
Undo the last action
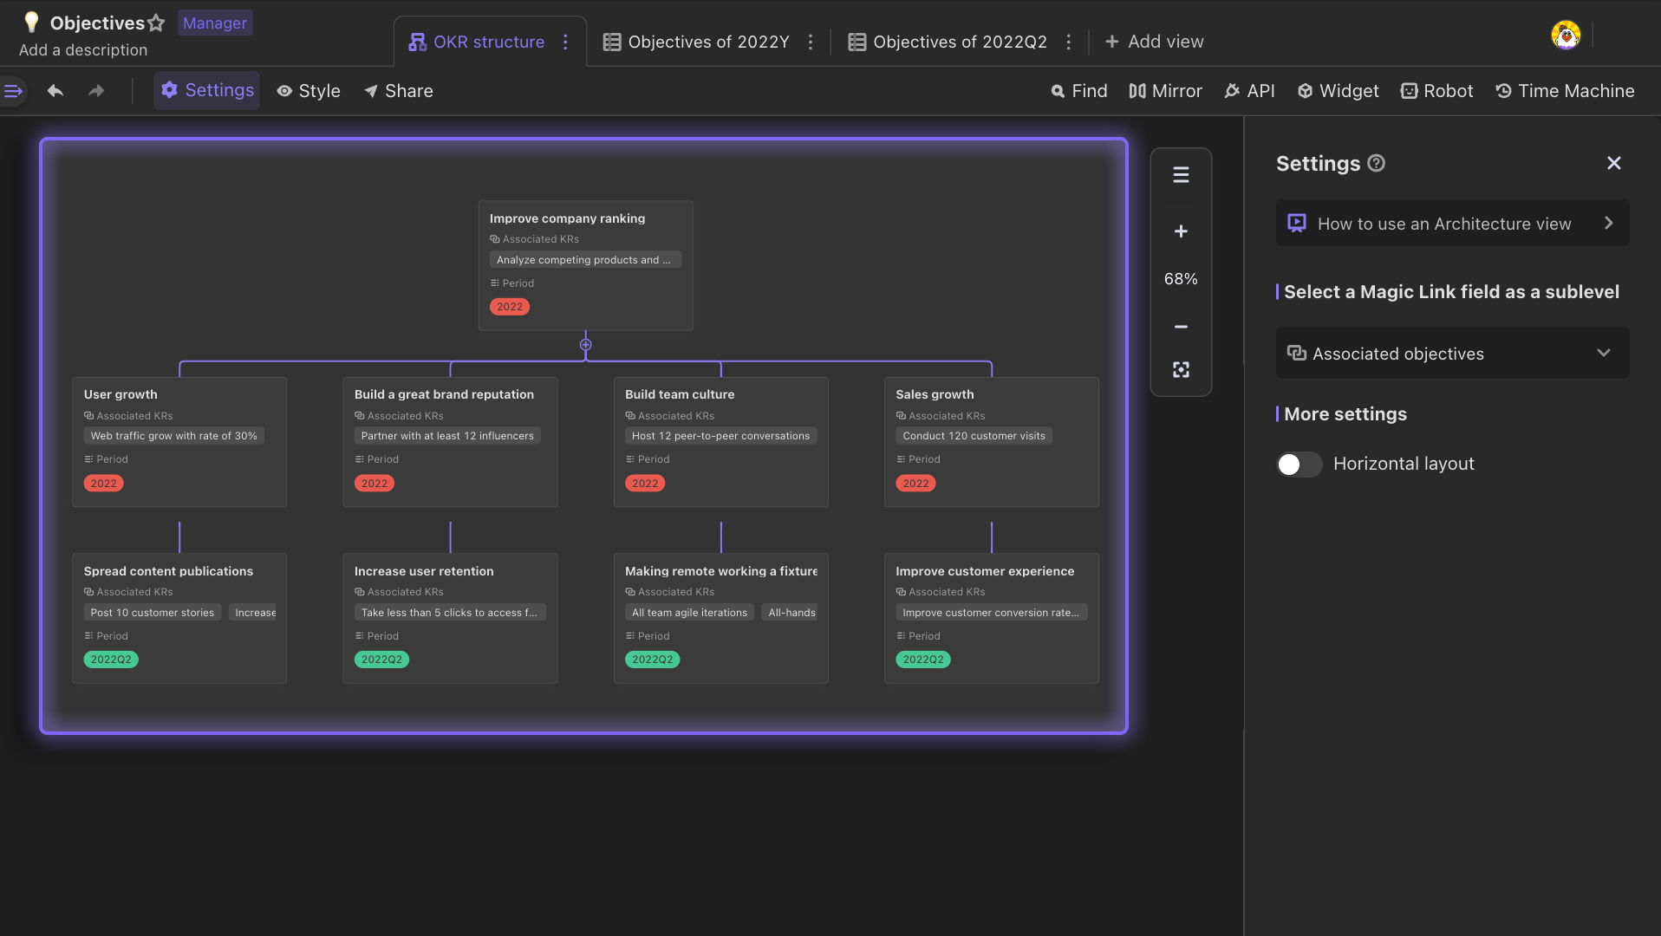point(55,91)
